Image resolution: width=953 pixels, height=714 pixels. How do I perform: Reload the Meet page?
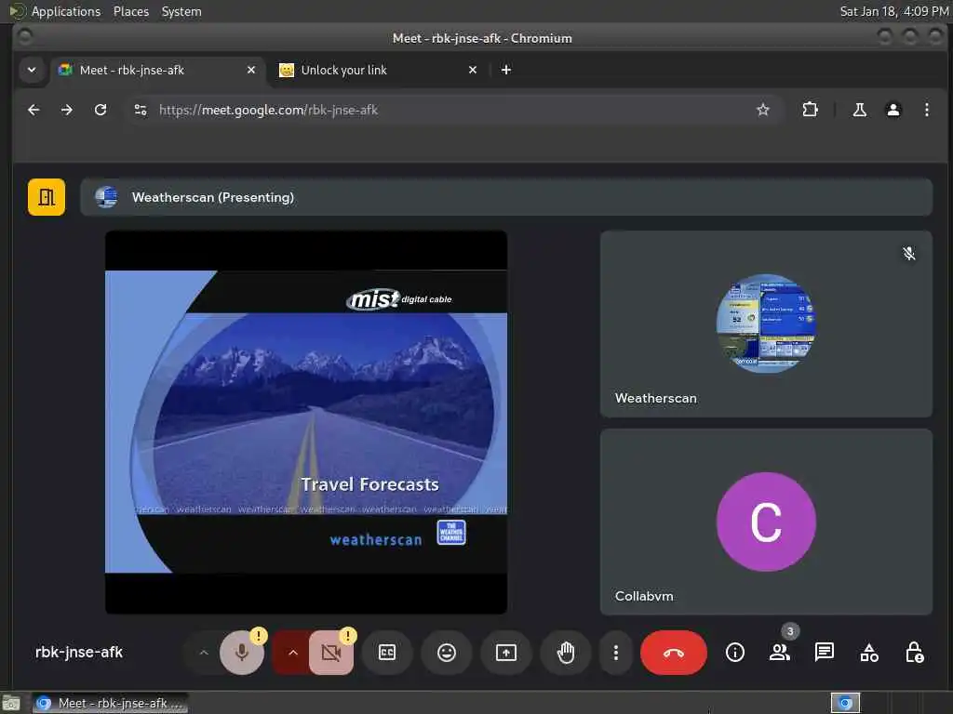(101, 110)
